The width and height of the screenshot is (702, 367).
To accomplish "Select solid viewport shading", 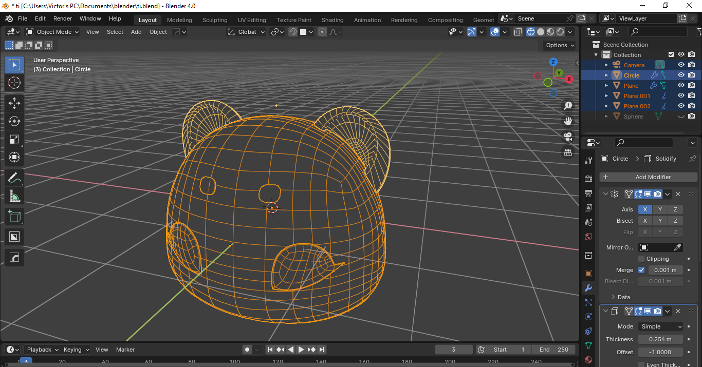I will click(x=541, y=32).
